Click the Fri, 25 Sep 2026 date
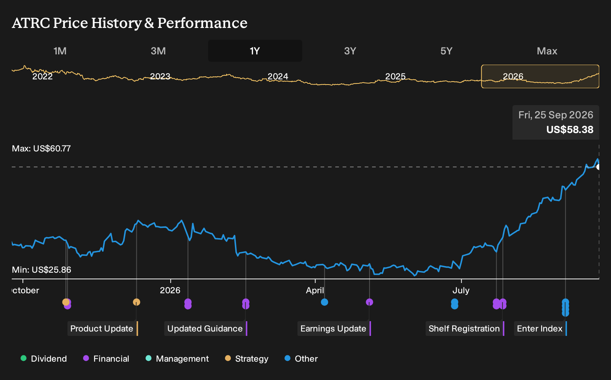This screenshot has width=611, height=380. pyautogui.click(x=556, y=115)
